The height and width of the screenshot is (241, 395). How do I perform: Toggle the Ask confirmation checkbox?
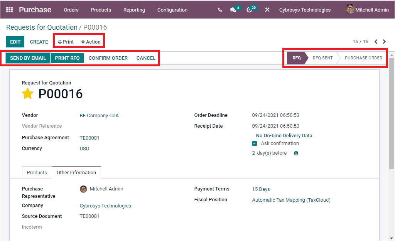pos(254,143)
